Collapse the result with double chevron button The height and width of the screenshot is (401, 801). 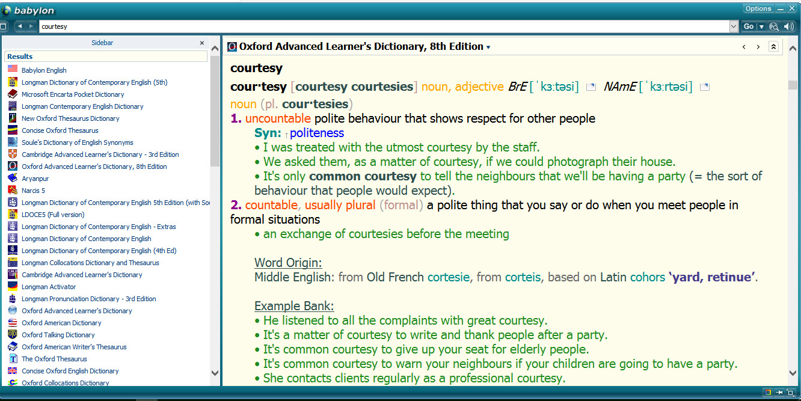click(x=774, y=47)
